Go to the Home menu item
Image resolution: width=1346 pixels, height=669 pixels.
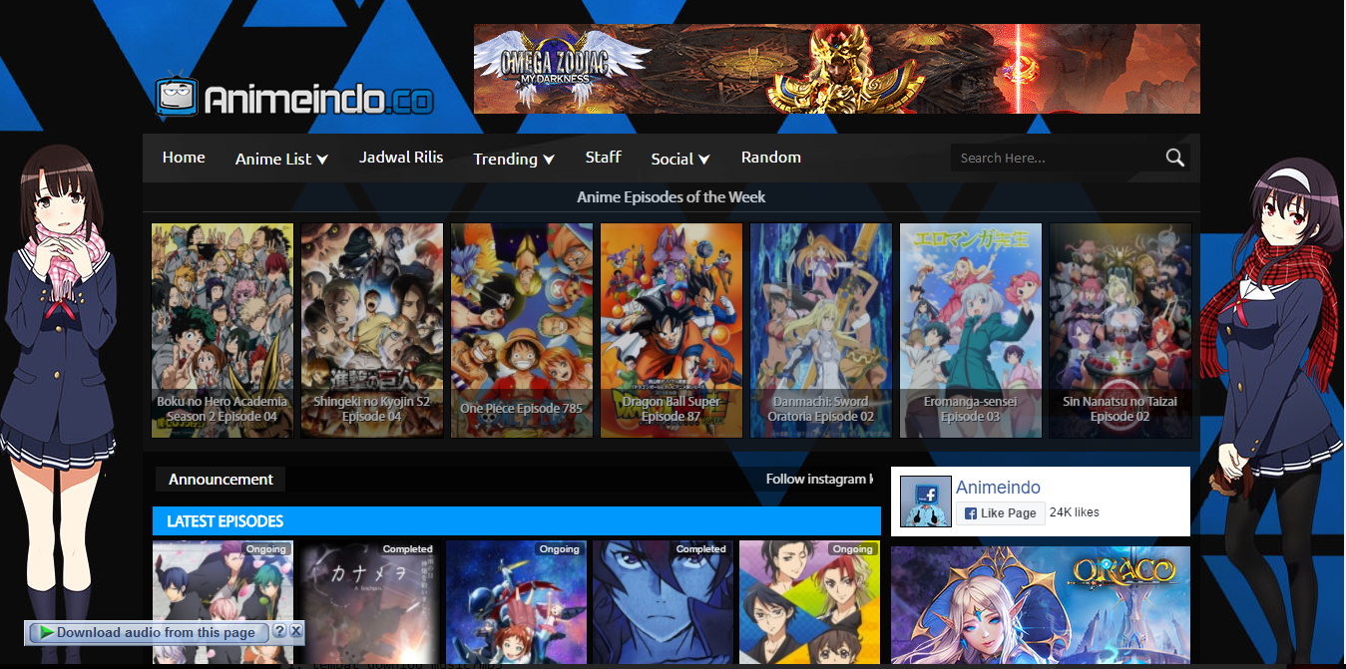pos(184,158)
